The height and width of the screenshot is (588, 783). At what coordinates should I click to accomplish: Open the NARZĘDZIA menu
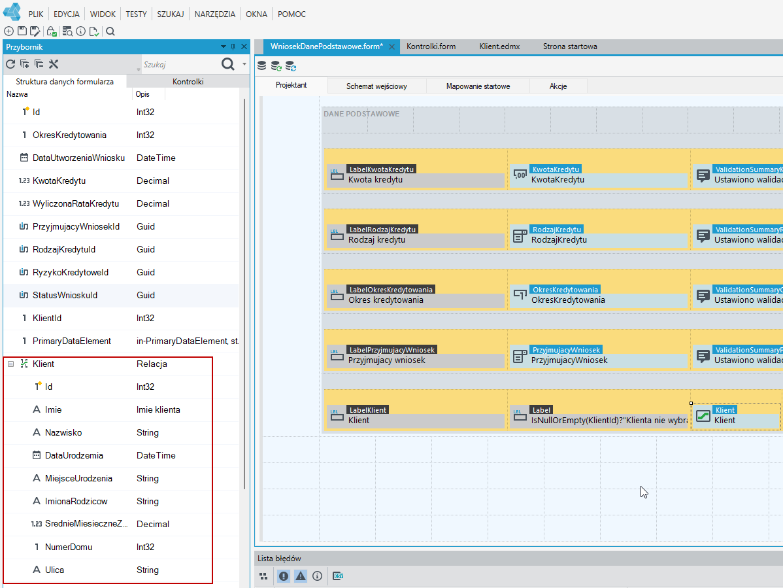pos(215,14)
